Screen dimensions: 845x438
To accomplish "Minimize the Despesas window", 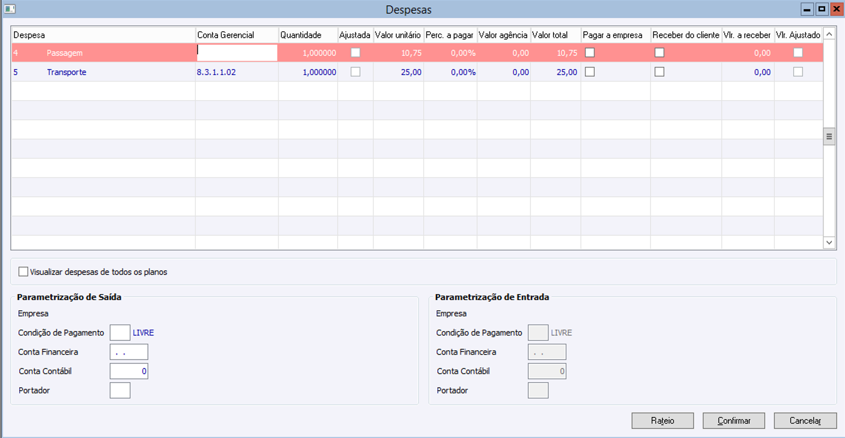I will [807, 9].
